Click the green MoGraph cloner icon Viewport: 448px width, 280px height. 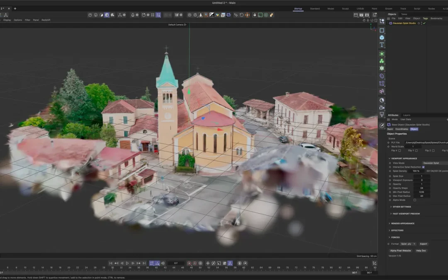(x=382, y=61)
